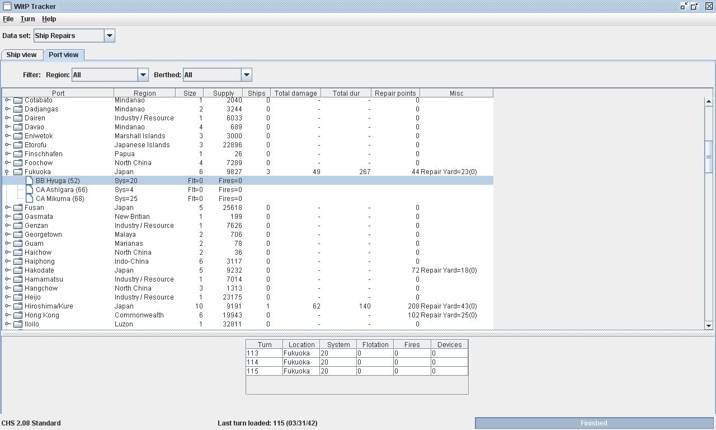Click the Iloilo folder icon
Screen dimensions: 716x430
pyautogui.click(x=18, y=324)
